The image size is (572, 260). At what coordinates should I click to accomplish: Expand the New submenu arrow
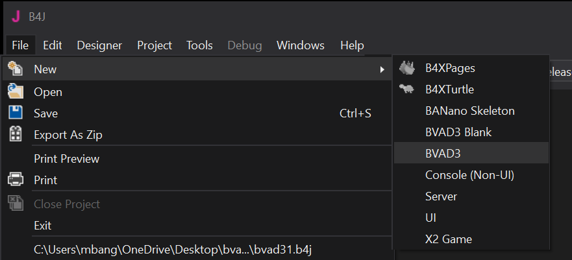tap(382, 69)
